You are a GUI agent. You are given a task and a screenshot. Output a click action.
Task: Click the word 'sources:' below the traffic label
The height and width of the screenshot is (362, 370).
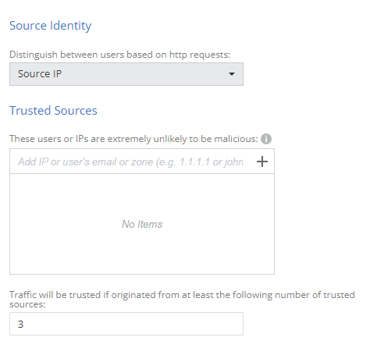pos(27,304)
